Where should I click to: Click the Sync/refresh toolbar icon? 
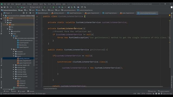coord(8,7)
